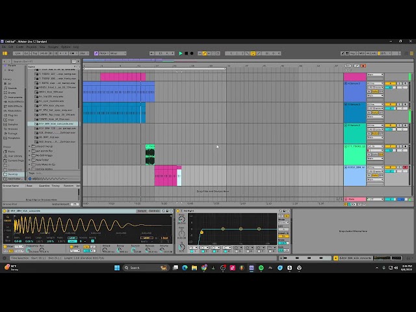
Task: Select Classic mode in Simpler
Action: click(x=7, y=219)
